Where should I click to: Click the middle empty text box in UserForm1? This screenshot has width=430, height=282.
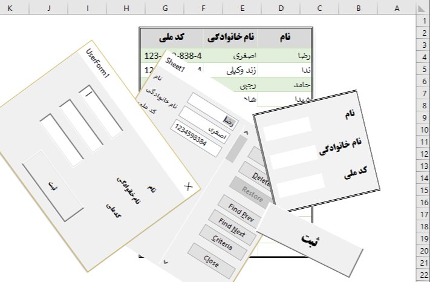[x=81, y=126]
